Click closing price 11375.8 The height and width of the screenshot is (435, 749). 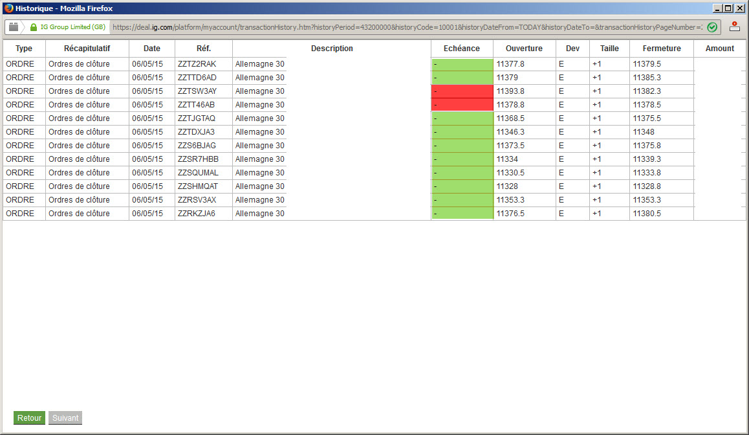coord(647,145)
